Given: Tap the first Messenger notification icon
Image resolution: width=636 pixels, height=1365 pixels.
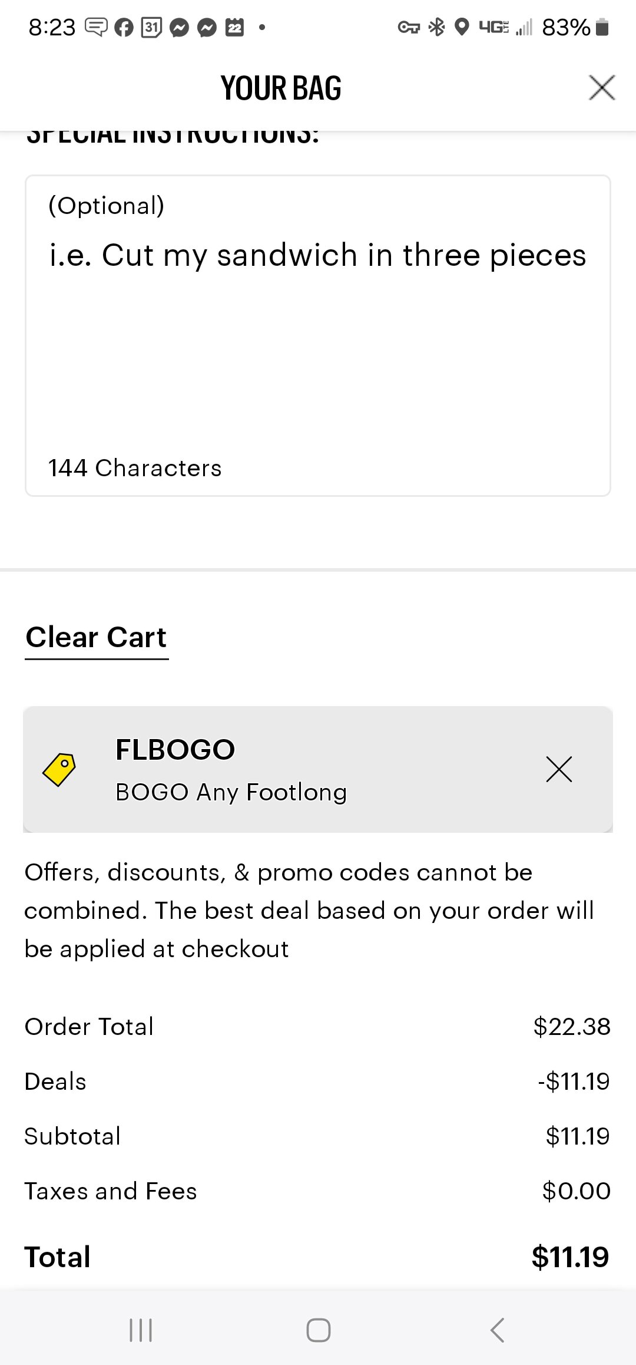Looking at the screenshot, I should point(179,27).
